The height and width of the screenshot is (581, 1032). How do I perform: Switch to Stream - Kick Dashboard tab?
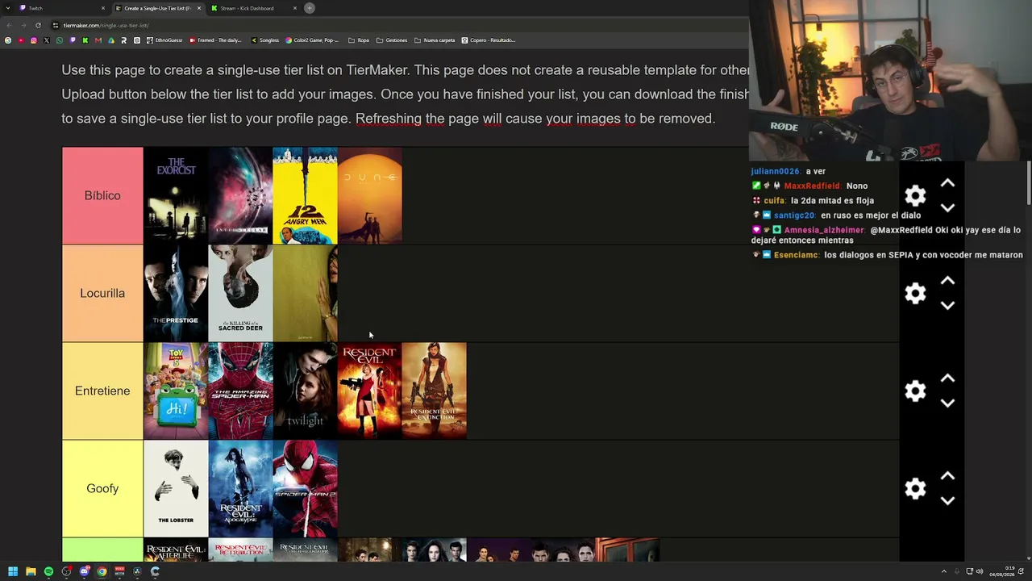point(253,8)
